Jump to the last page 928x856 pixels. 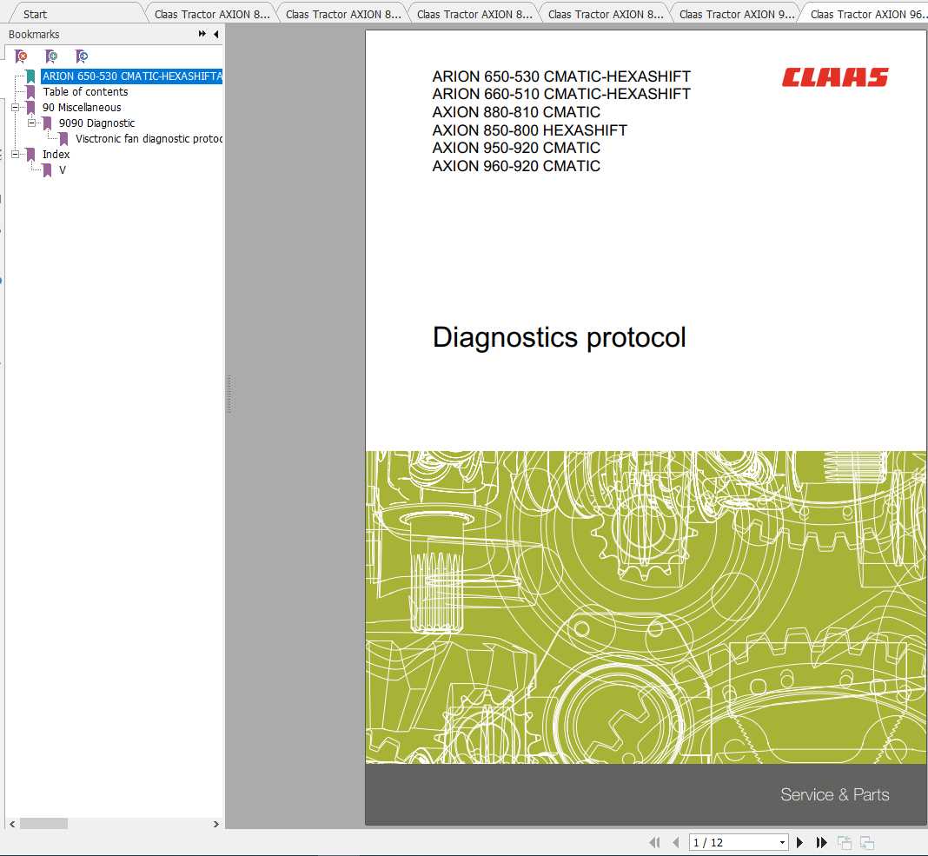tap(821, 841)
